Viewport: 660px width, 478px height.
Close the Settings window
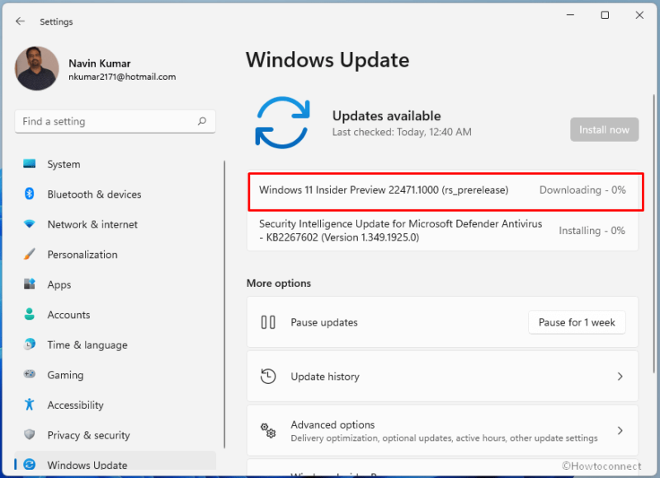[x=639, y=15]
